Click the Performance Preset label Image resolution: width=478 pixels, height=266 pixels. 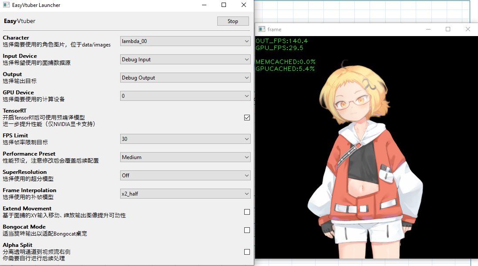29,154
